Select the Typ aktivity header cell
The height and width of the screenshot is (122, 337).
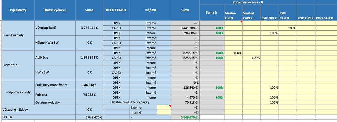pyautogui.click(x=18, y=10)
